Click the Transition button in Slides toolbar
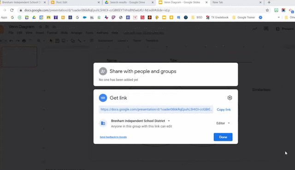 pos(152,41)
